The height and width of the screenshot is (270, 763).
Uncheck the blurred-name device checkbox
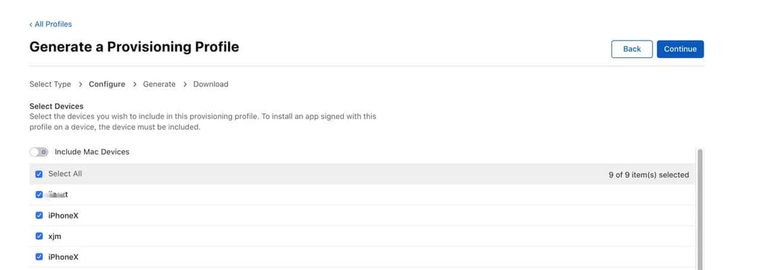39,194
